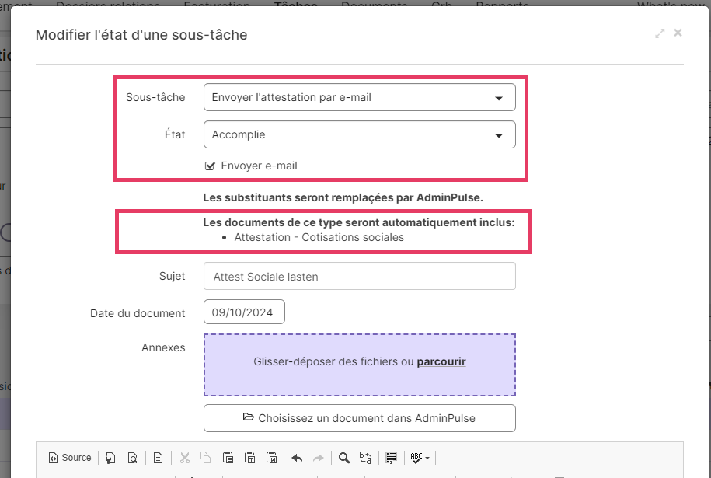Open the ABC spell check dropdown
Viewport: 711px width, 478px height.
(x=420, y=458)
